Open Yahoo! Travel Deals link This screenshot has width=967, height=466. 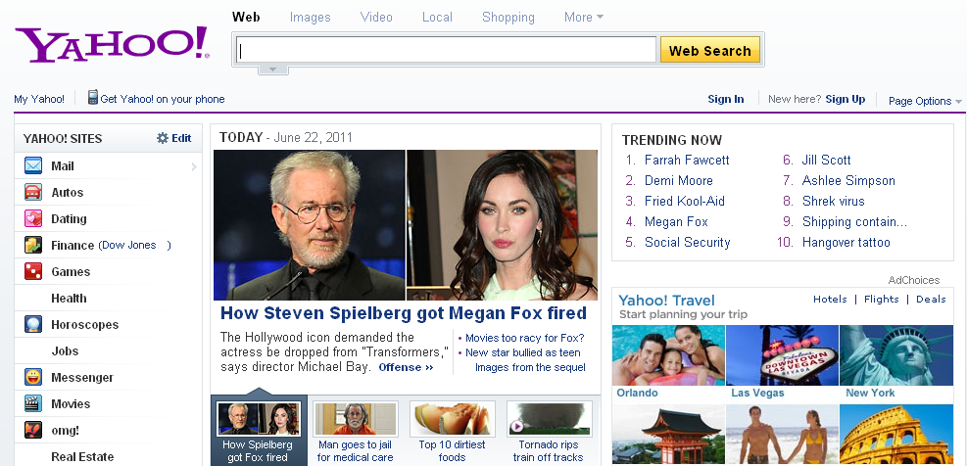pyautogui.click(x=931, y=299)
